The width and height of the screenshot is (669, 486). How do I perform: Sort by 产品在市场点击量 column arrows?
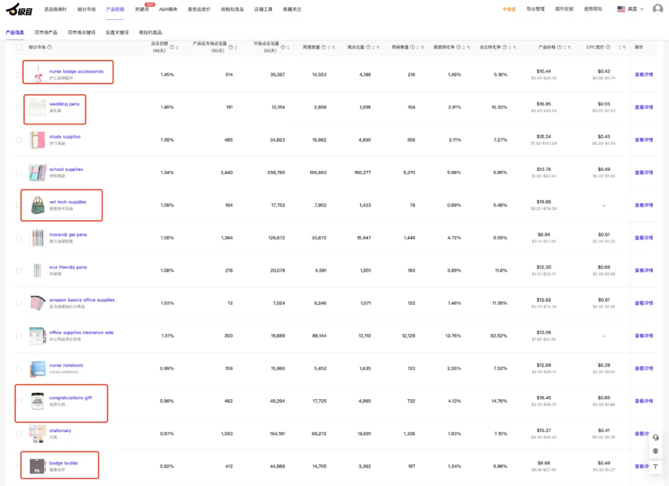pos(236,47)
